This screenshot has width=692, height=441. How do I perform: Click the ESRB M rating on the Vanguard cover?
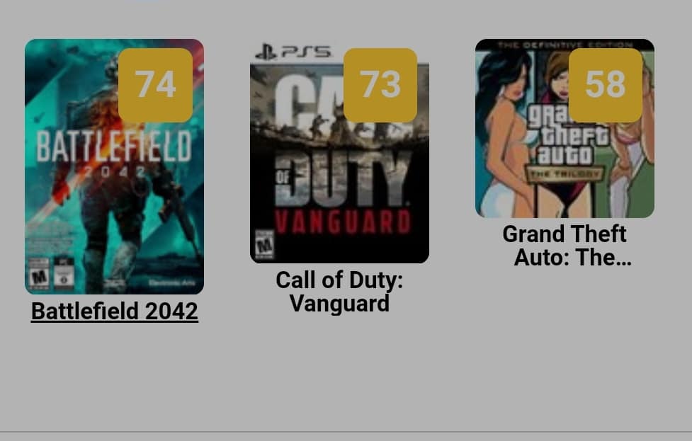click(264, 244)
